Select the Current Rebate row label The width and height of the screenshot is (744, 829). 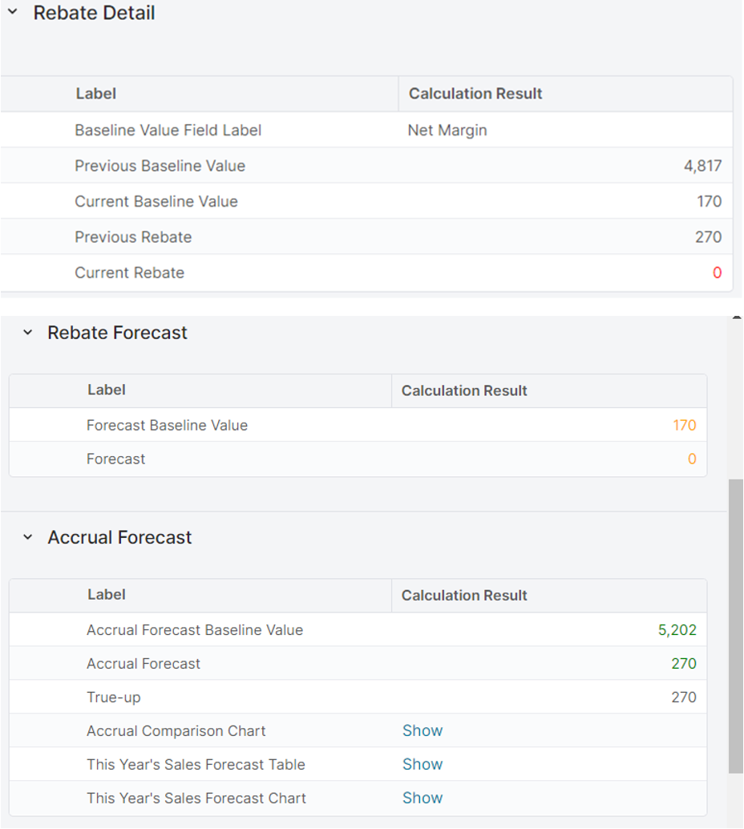click(x=130, y=273)
